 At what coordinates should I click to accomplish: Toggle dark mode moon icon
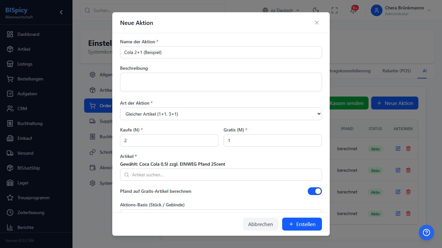[x=316, y=10]
